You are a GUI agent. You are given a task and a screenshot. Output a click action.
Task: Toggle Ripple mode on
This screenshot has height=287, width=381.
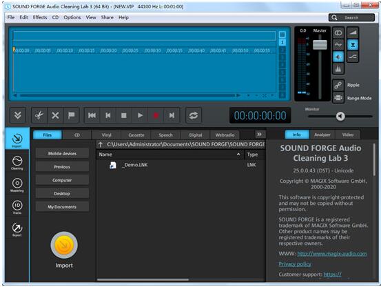click(x=338, y=85)
